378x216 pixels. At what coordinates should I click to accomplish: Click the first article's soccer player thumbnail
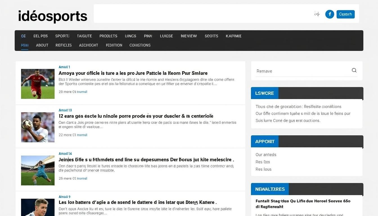[x=37, y=84]
